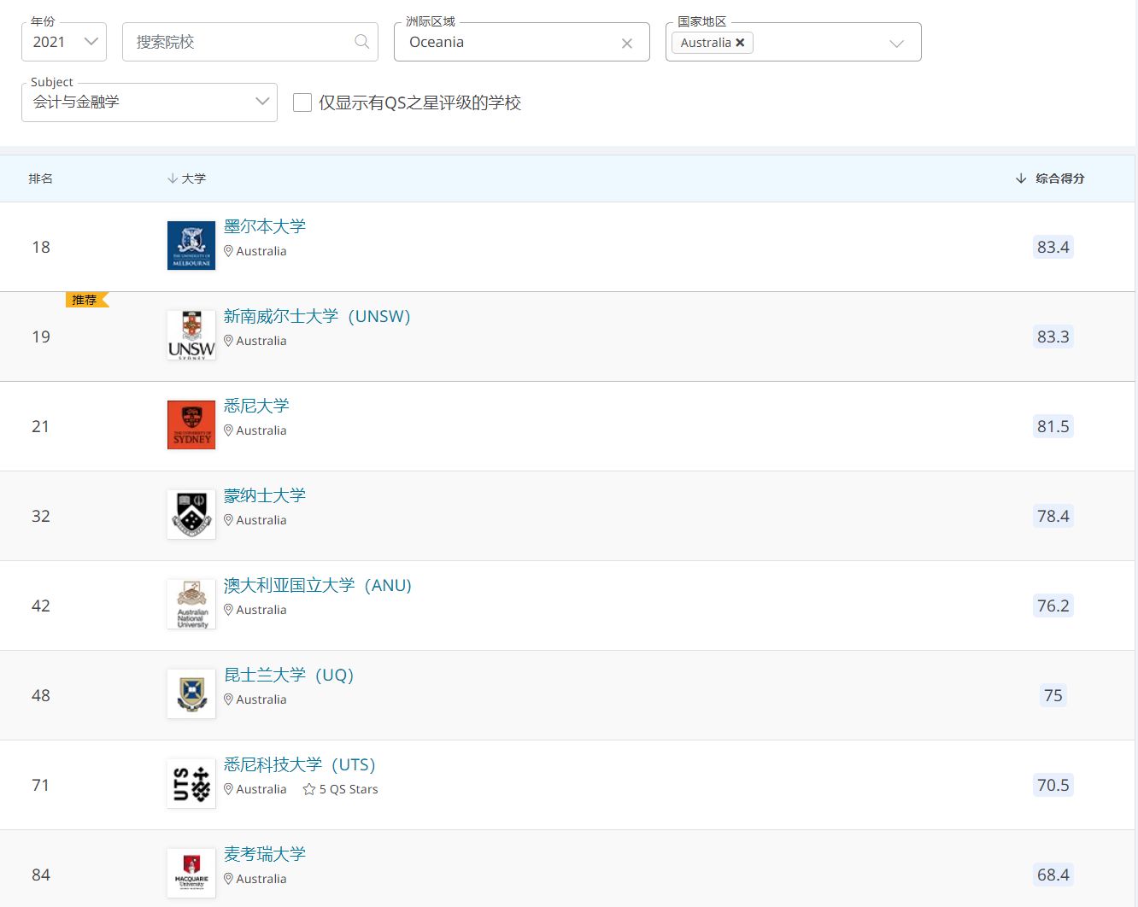Screen dimensions: 1138x907
Task: Remove the Australia country tag
Action: pyautogui.click(x=740, y=43)
